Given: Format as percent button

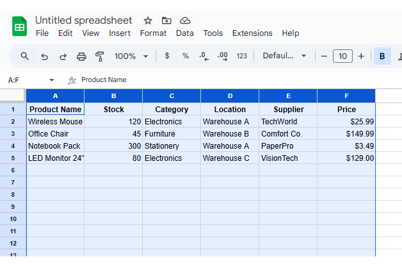Looking at the screenshot, I should click(186, 56).
